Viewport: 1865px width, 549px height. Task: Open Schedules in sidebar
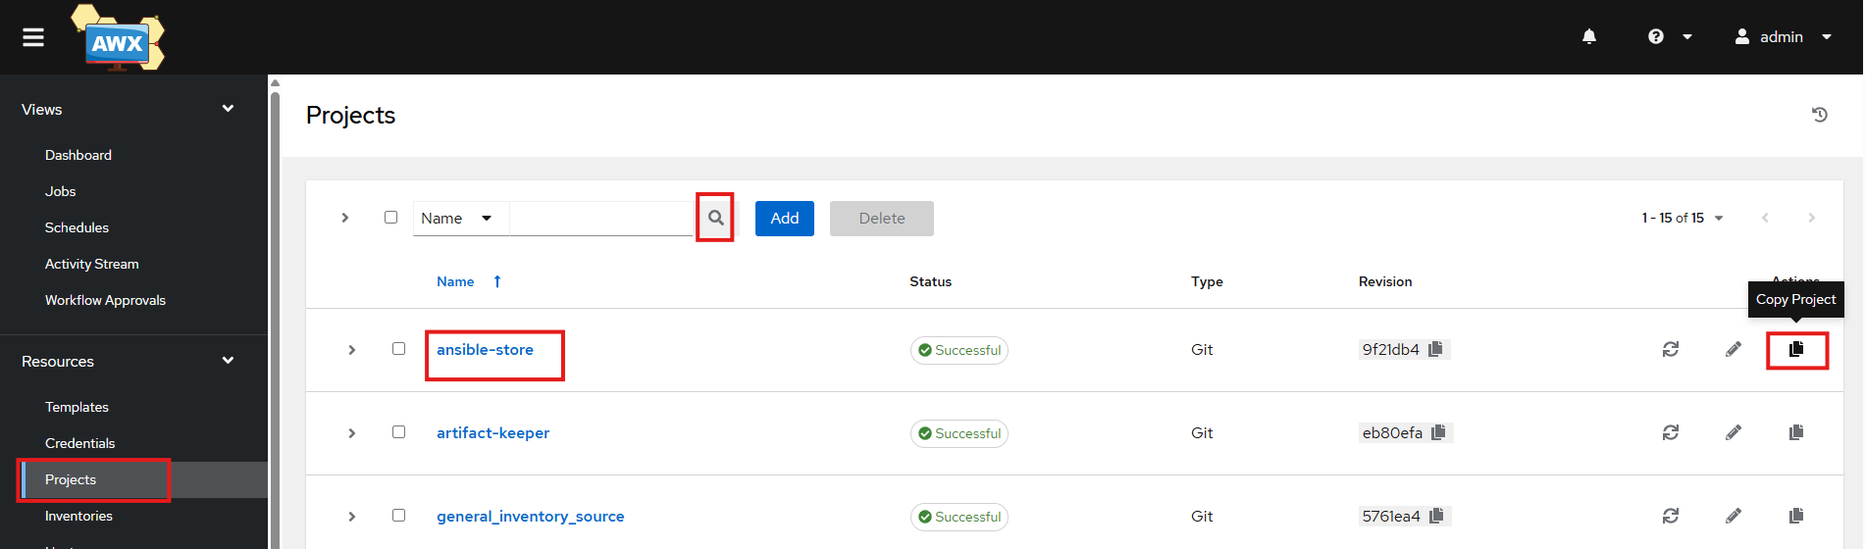77,227
